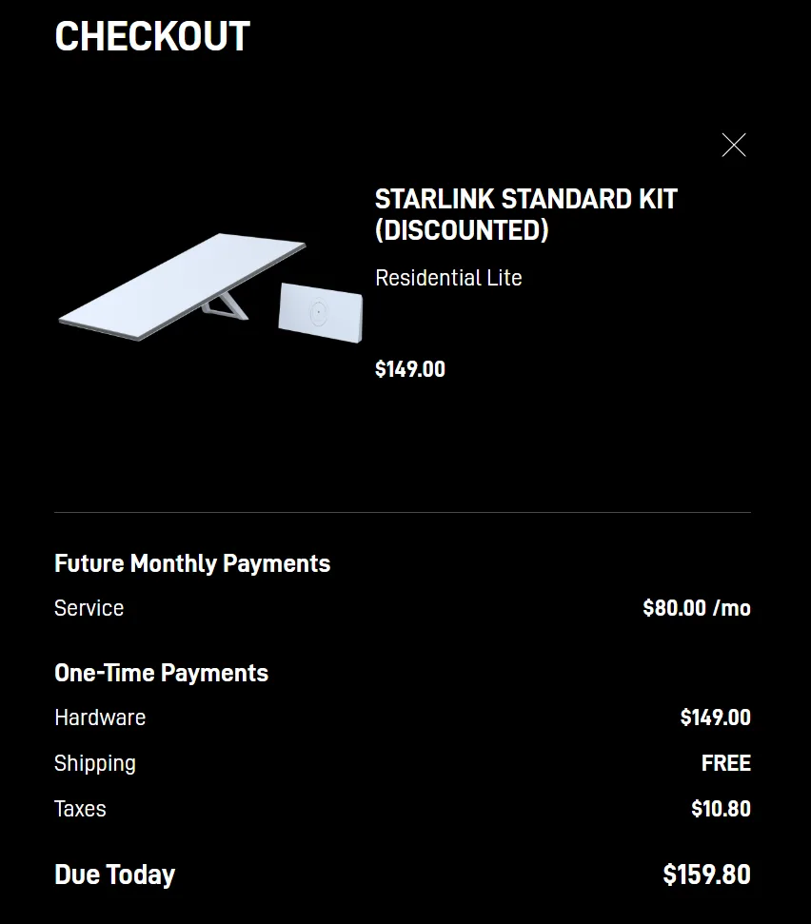This screenshot has width=811, height=924.
Task: Click the Starlink router image
Action: pos(320,312)
